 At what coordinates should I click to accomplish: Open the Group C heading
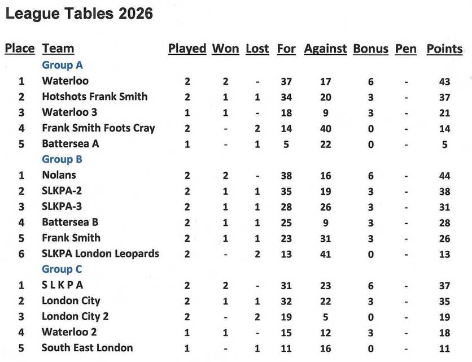[62, 269]
